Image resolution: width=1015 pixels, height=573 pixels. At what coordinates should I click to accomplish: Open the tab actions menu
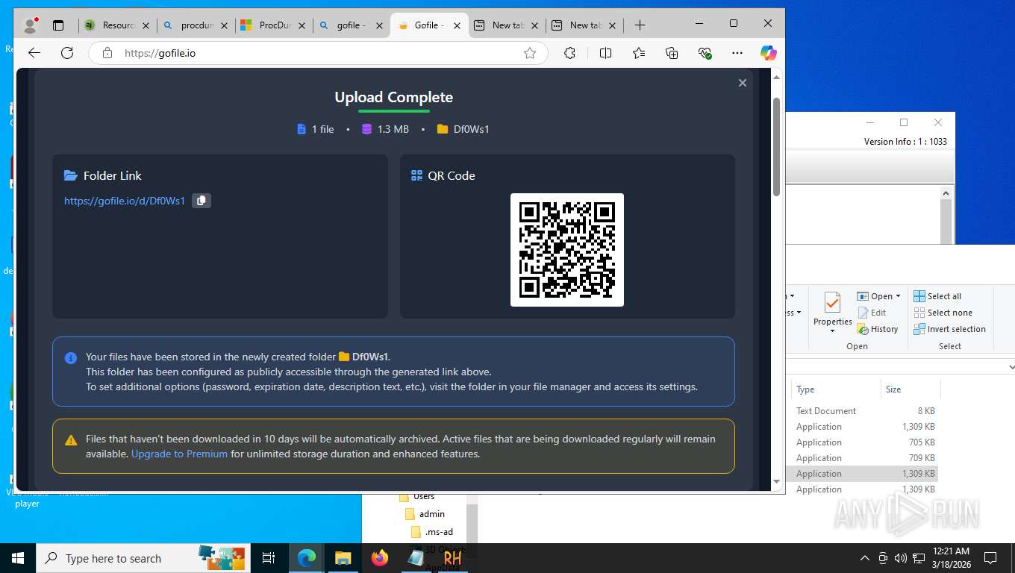58,25
